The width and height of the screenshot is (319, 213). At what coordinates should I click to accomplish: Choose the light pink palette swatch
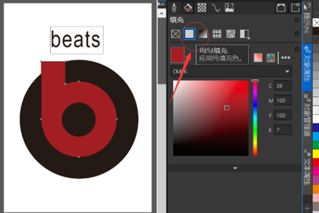point(316,198)
